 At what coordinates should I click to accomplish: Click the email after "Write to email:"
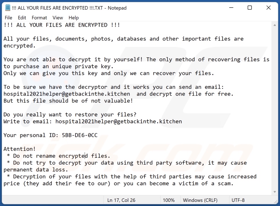[x=119, y=121]
